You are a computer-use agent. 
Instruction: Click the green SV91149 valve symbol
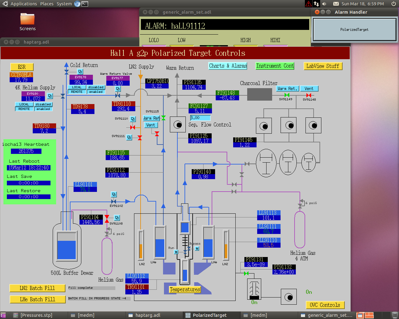tap(287, 95)
